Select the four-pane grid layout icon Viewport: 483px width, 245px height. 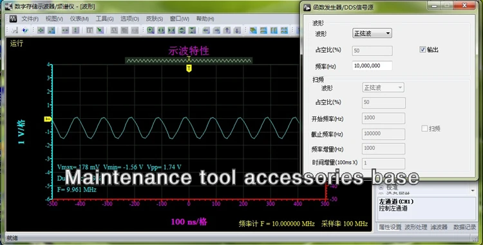pos(284,30)
